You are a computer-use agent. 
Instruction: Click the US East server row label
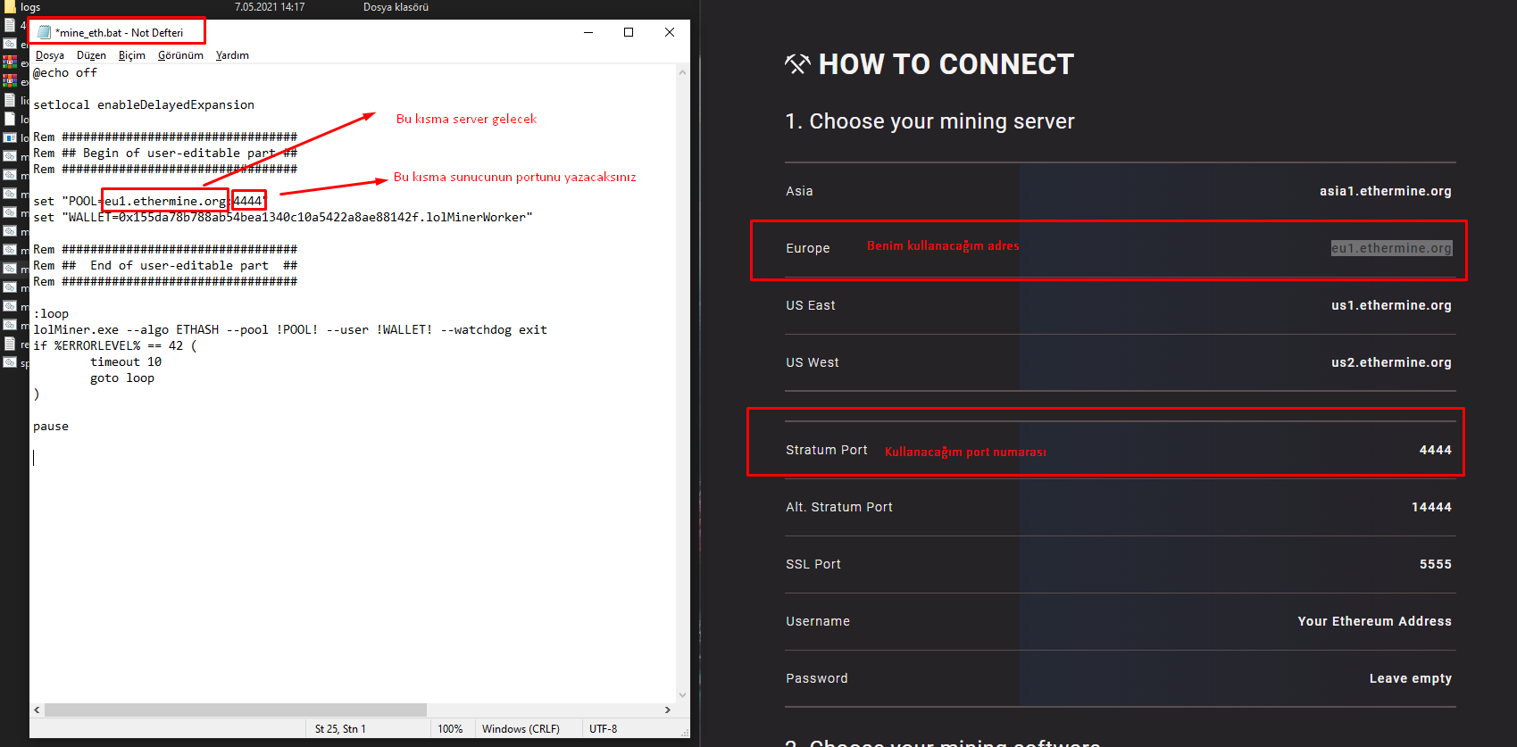[811, 305]
